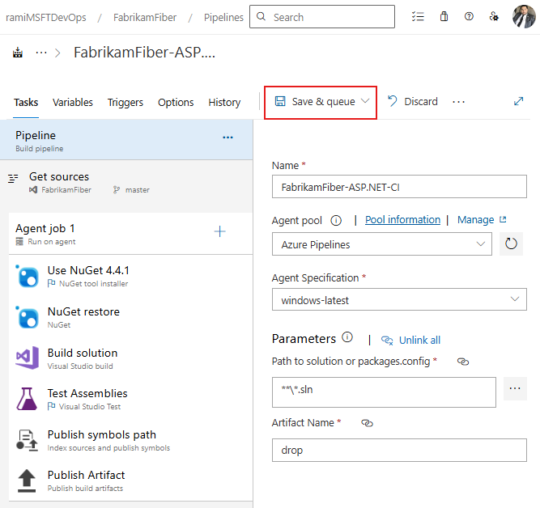This screenshot has height=508, width=540.
Task: Switch to the Tasks tab
Action: (x=26, y=102)
